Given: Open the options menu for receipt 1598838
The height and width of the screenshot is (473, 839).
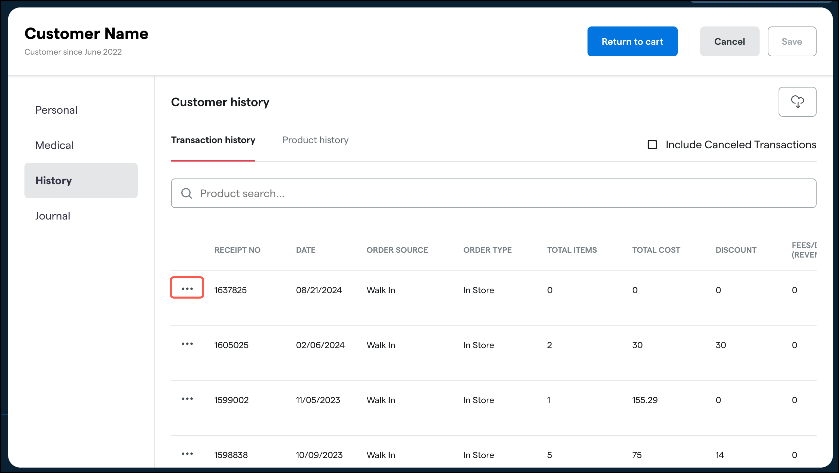Looking at the screenshot, I should 187,454.
